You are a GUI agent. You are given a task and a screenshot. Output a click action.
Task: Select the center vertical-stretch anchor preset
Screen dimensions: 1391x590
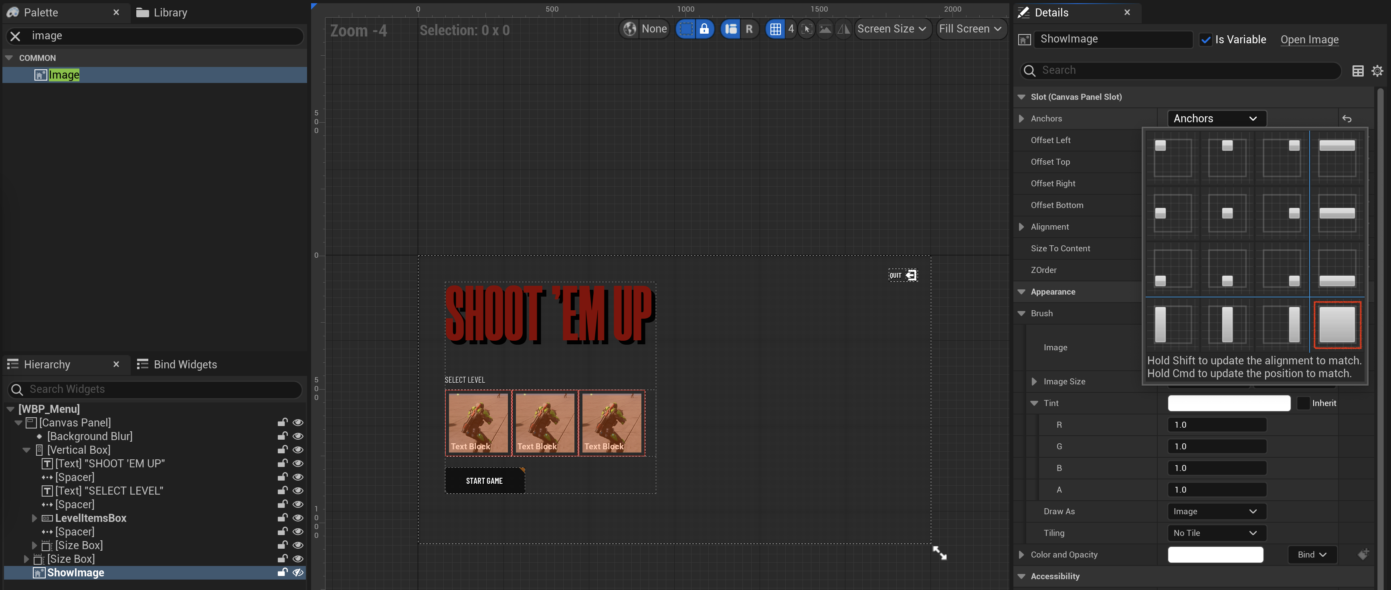click(x=1227, y=324)
